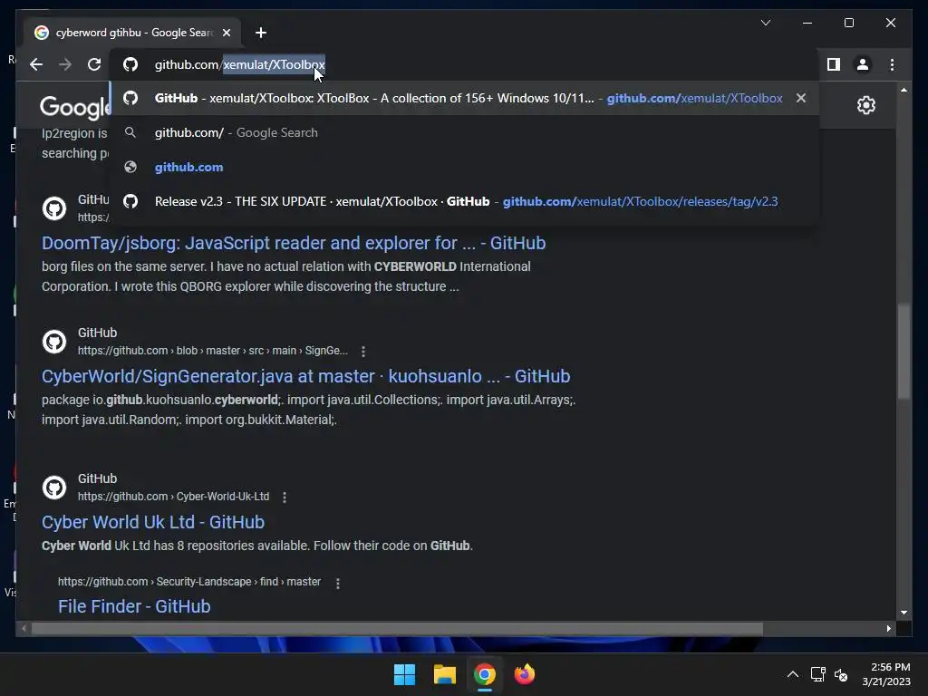The image size is (928, 696).
Task: Click Chrome icon in taskbar
Action: tap(484, 674)
